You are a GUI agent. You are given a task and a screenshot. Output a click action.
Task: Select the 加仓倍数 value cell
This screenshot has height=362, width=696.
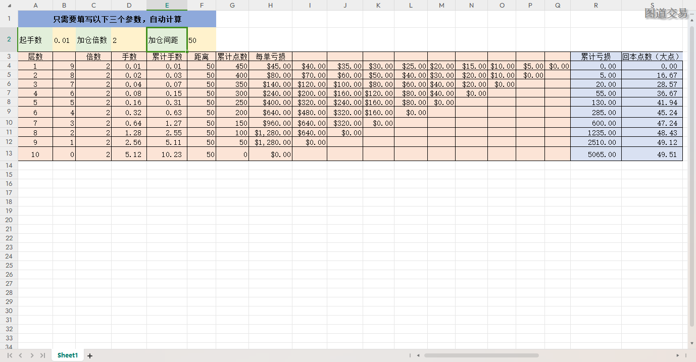pyautogui.click(x=129, y=40)
